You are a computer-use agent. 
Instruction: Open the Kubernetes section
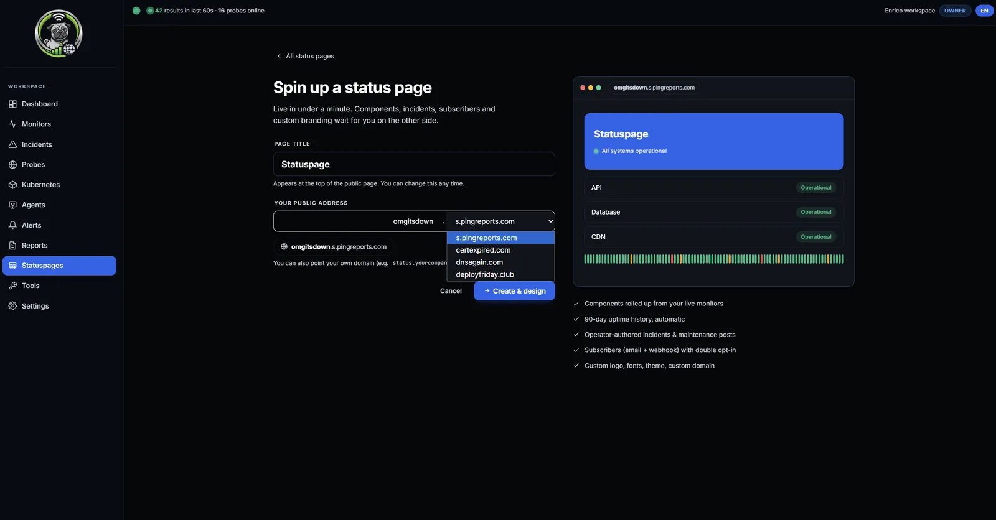[x=59, y=185]
